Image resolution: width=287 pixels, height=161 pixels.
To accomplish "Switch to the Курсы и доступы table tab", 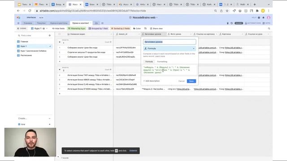I will point(59,23).
